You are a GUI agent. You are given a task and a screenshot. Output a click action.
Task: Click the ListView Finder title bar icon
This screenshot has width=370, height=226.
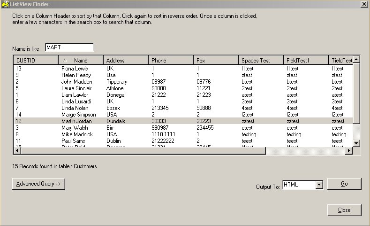[x=5, y=4]
